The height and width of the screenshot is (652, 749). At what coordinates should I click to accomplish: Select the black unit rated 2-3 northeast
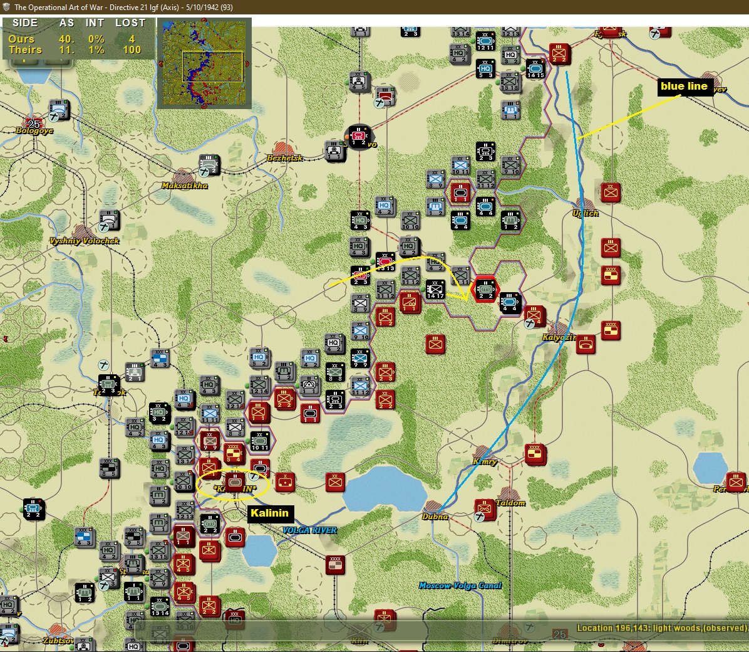485,150
